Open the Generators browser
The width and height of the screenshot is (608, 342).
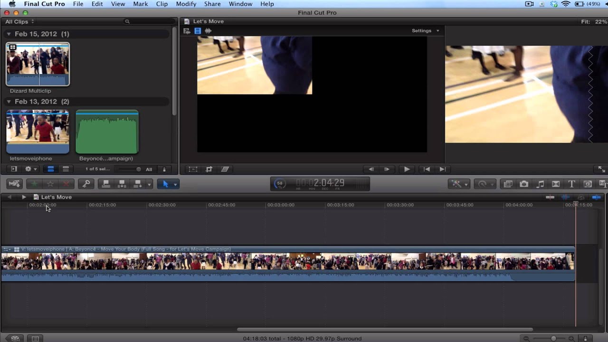pos(588,184)
